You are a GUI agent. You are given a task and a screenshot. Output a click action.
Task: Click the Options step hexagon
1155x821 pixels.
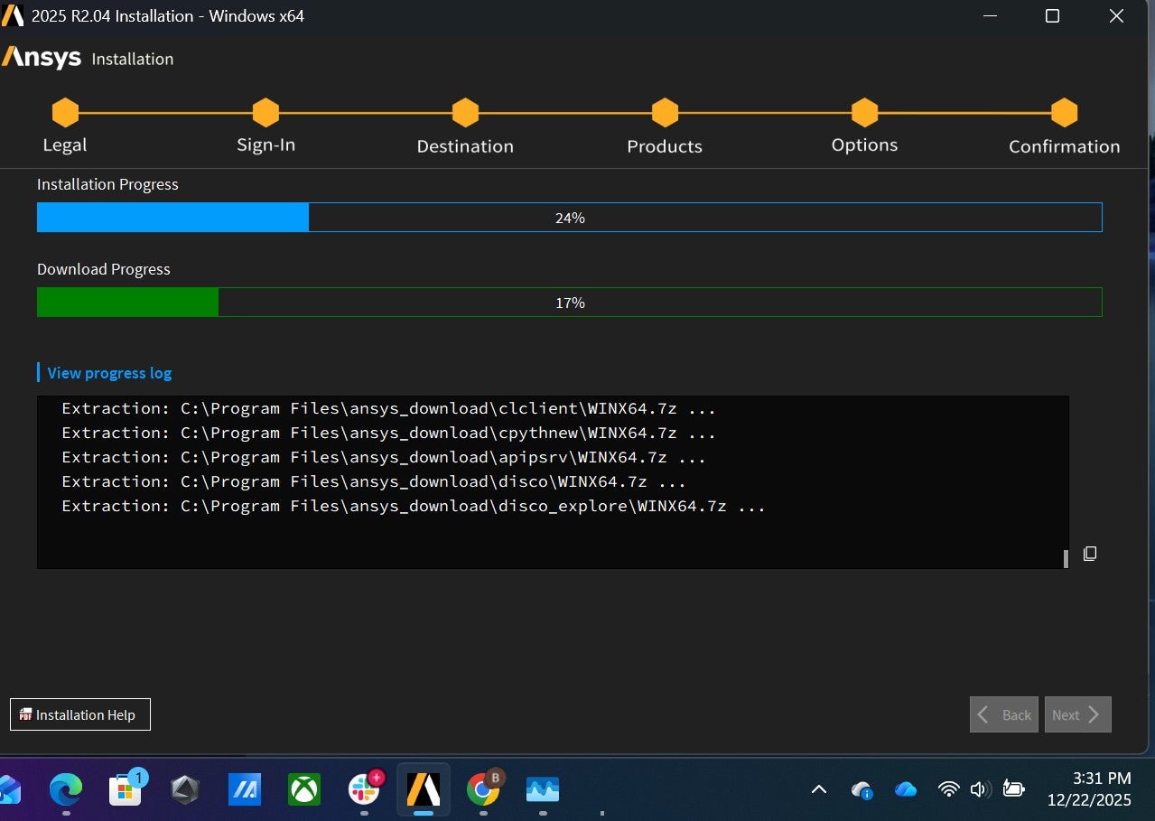click(864, 113)
